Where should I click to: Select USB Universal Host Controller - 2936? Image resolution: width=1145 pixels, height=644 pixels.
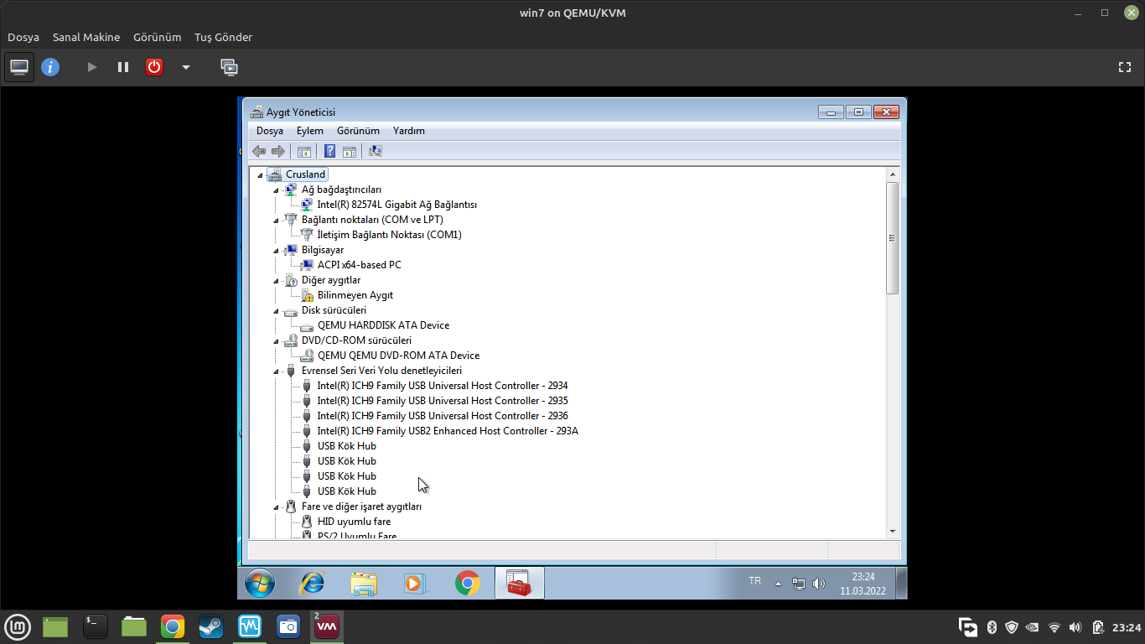443,416
